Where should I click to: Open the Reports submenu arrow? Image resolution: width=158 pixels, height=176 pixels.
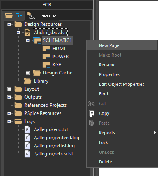click(155, 133)
